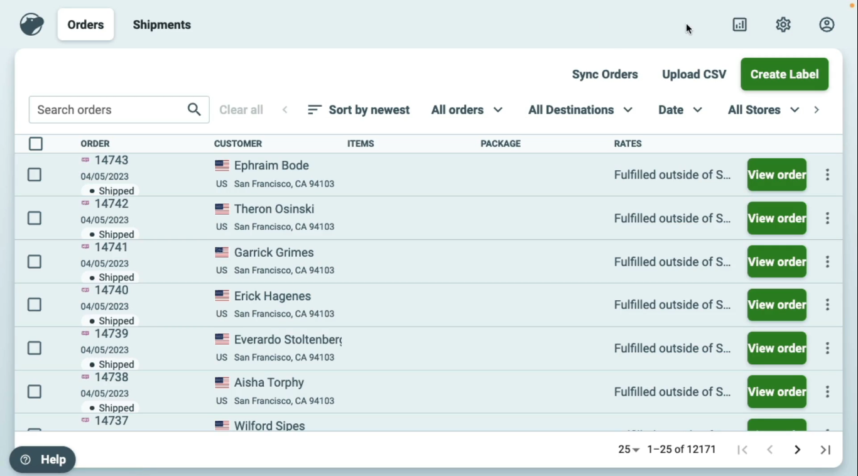View order for Garrick Grimes

click(777, 262)
